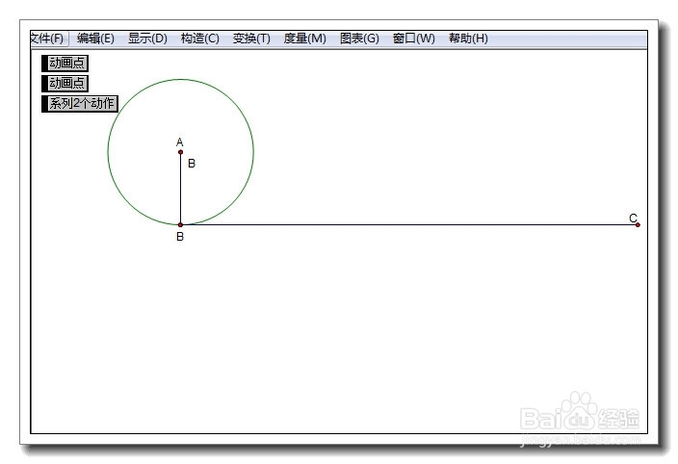Image resolution: width=678 pixels, height=464 pixels.
Task: Click the B label below the tangent point
Action: (x=180, y=237)
